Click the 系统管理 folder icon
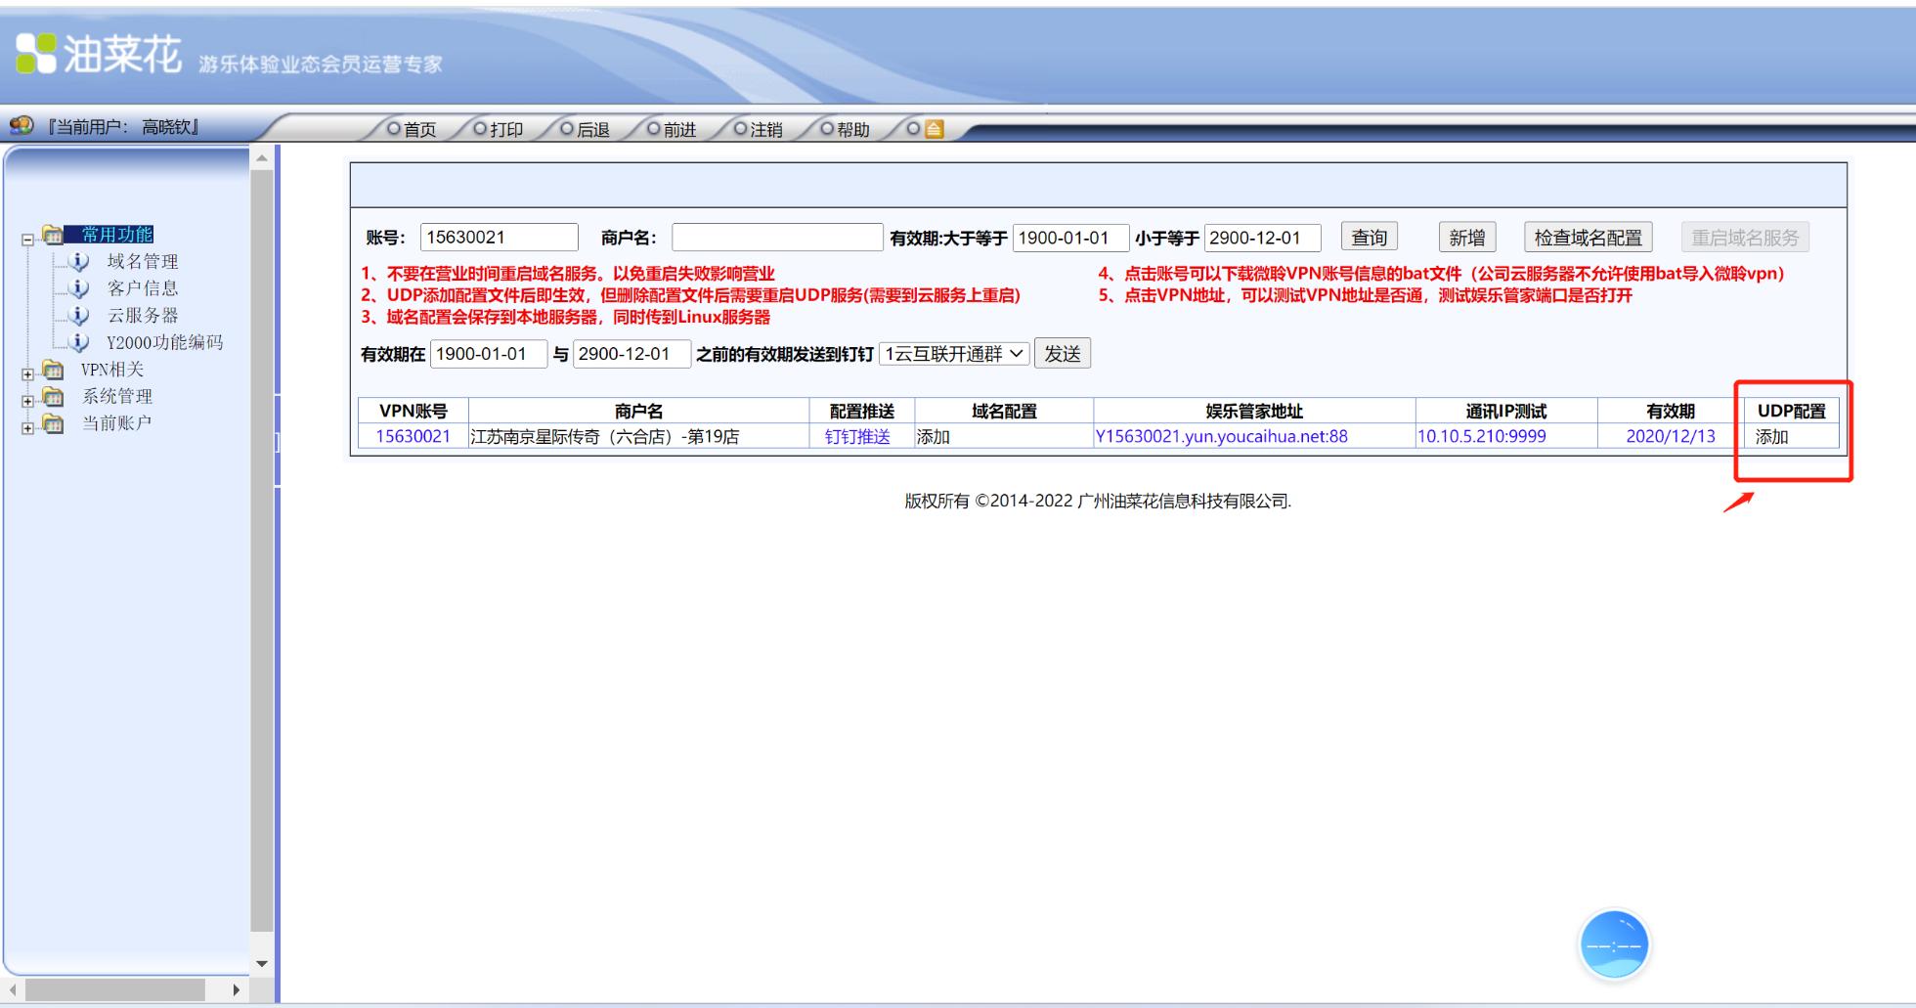The width and height of the screenshot is (1916, 1008). (x=53, y=396)
